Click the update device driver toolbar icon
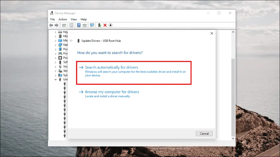 click(100, 25)
